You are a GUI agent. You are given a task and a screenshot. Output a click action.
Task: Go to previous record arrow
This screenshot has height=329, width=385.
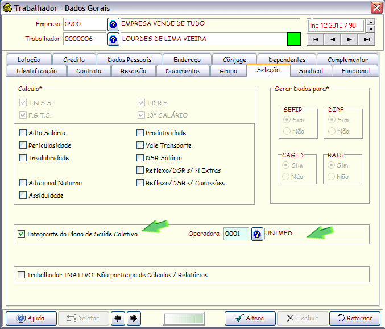tap(333, 40)
